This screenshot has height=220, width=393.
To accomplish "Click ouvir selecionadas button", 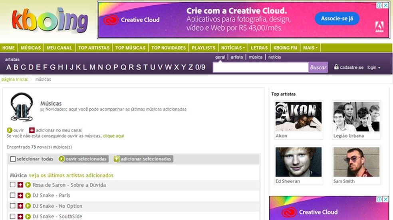I will (83, 159).
